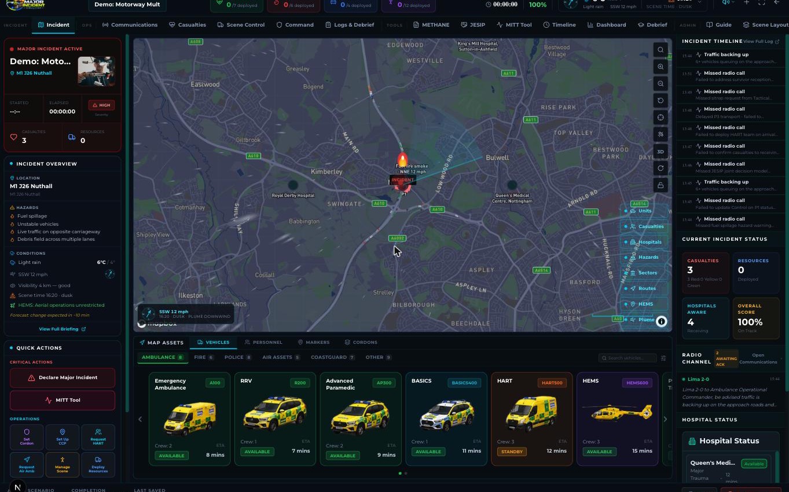Click the Set Cordon operation
The image size is (789, 492).
click(x=27, y=436)
